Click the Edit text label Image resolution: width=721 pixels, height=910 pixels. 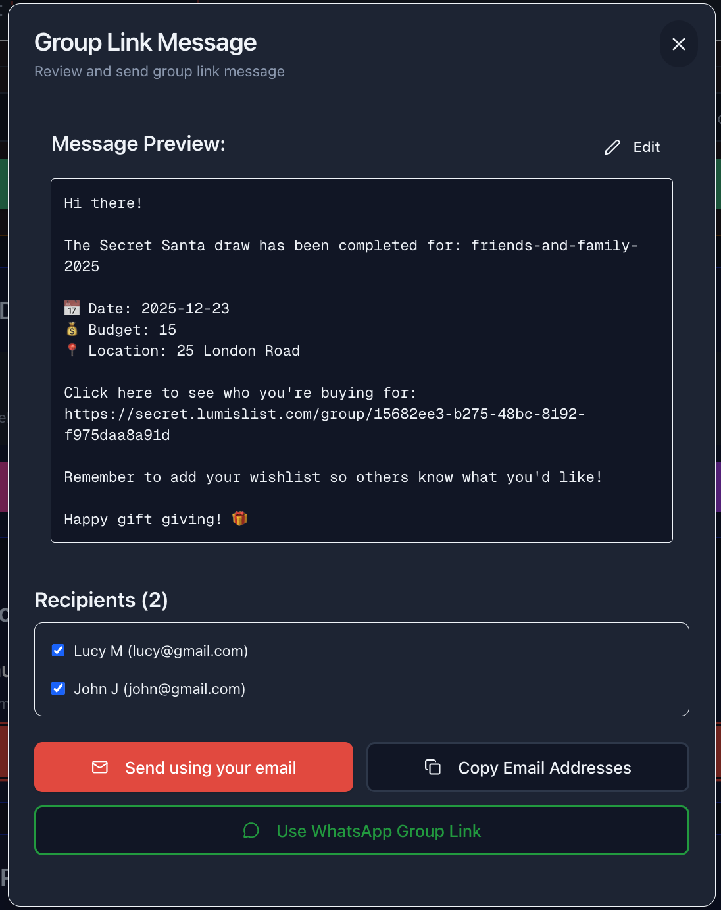(646, 147)
